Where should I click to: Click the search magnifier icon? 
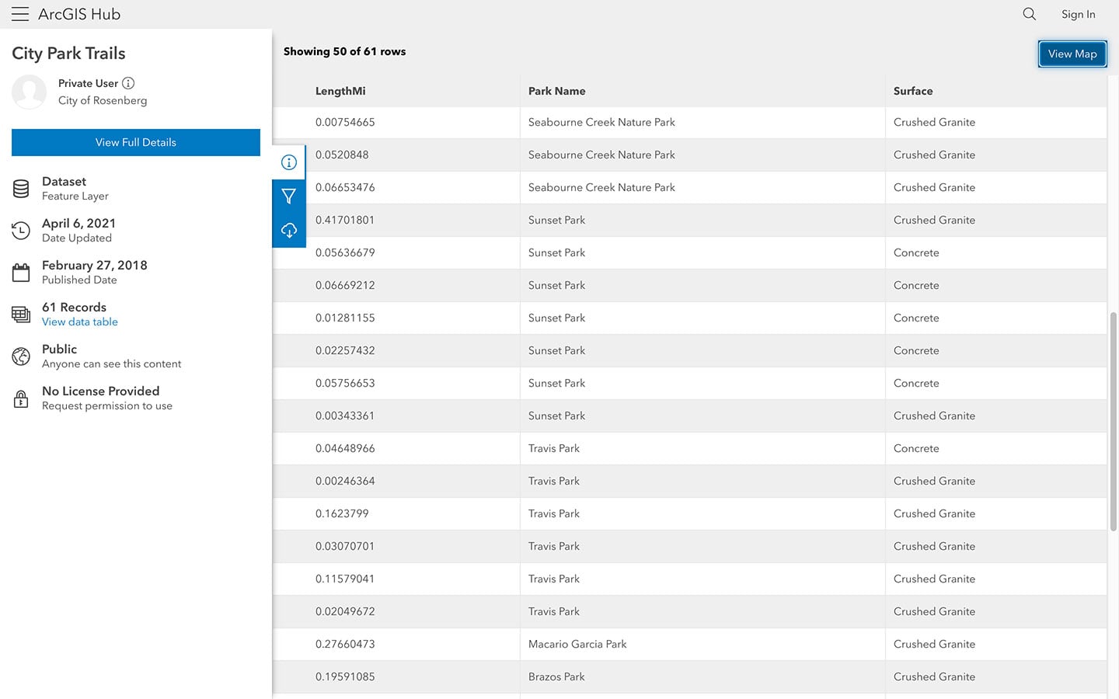click(1030, 14)
